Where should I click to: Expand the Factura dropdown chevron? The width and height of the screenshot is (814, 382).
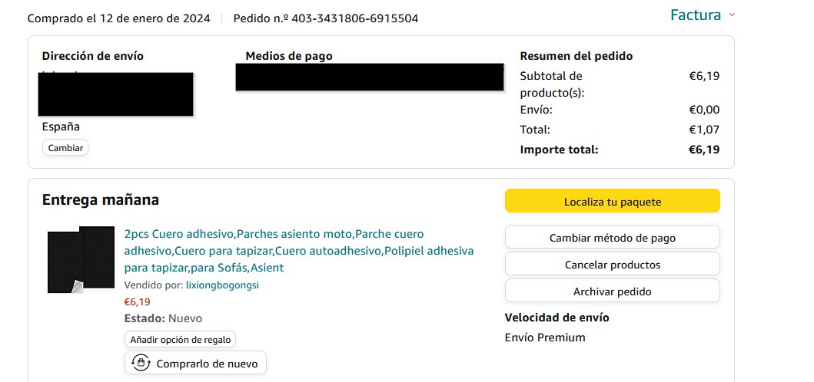[731, 15]
